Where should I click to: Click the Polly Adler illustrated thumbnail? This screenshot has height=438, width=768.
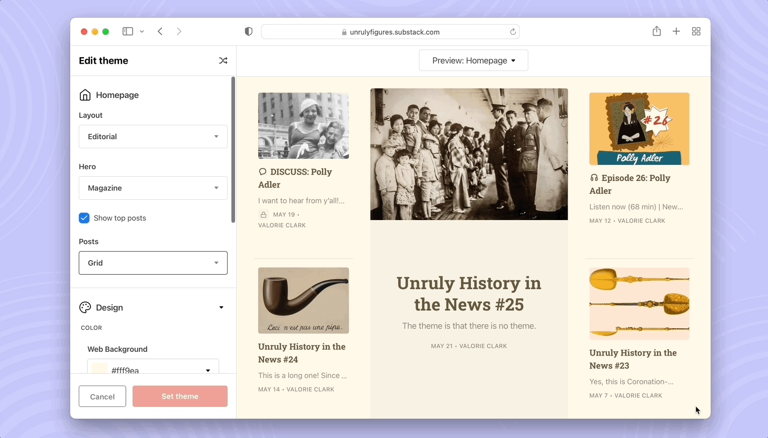click(x=639, y=129)
